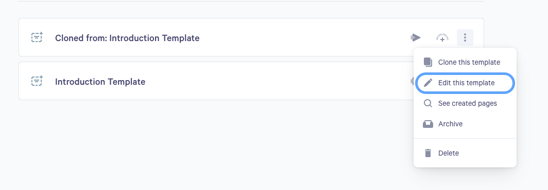Viewport: 548px width, 190px height.
Task: Click the send arrow icon on the cloned template row
Action: (416, 37)
